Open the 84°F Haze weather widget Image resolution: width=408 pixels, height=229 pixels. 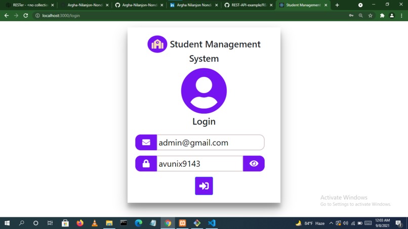(x=310, y=223)
